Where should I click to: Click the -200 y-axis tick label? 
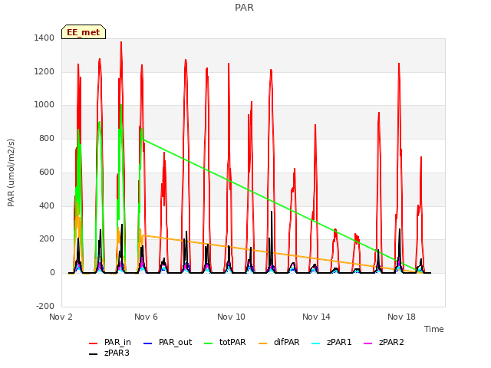[x=45, y=307]
